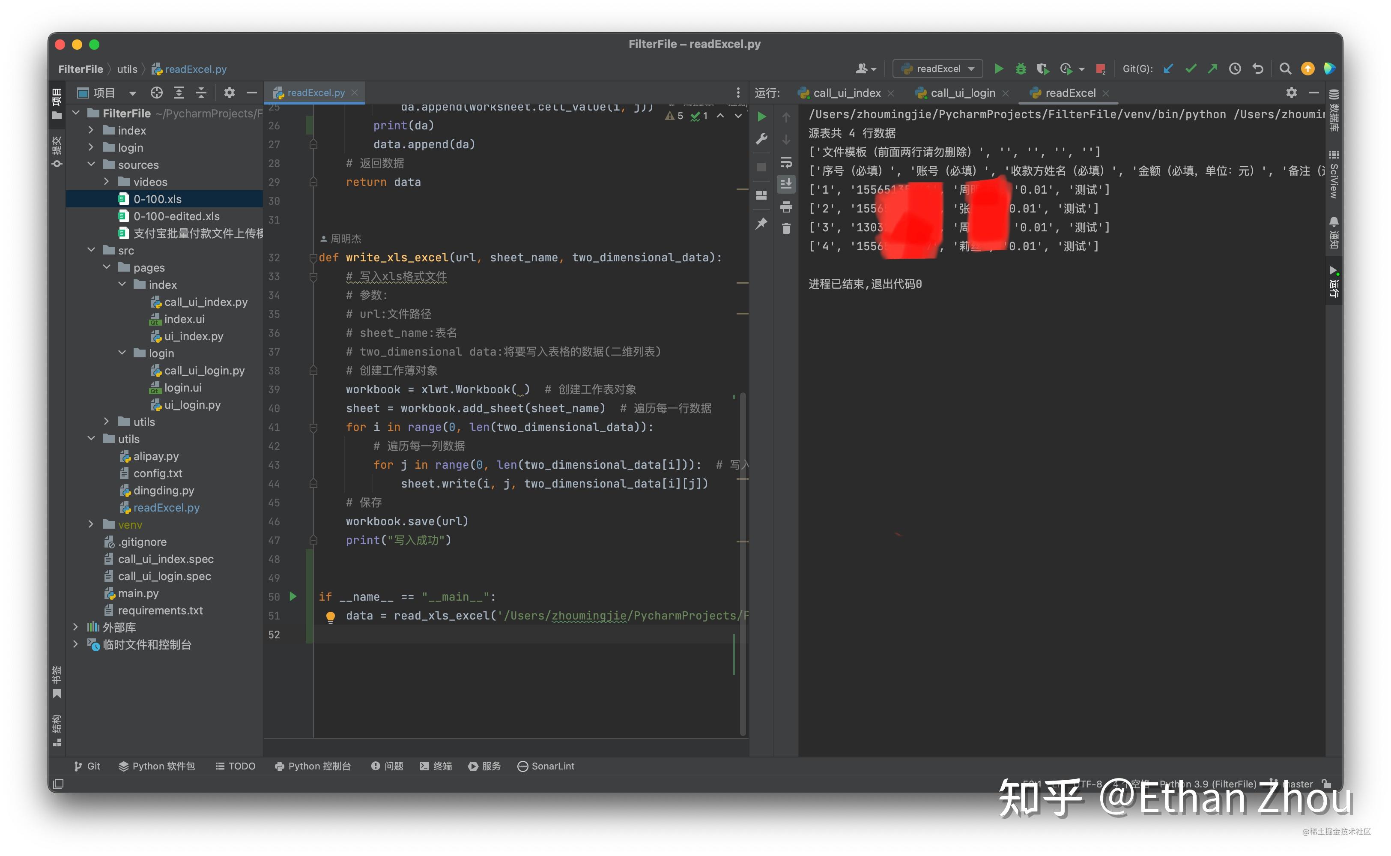Update project via Git blue arrow
This screenshot has height=856, width=1391.
[1168, 69]
